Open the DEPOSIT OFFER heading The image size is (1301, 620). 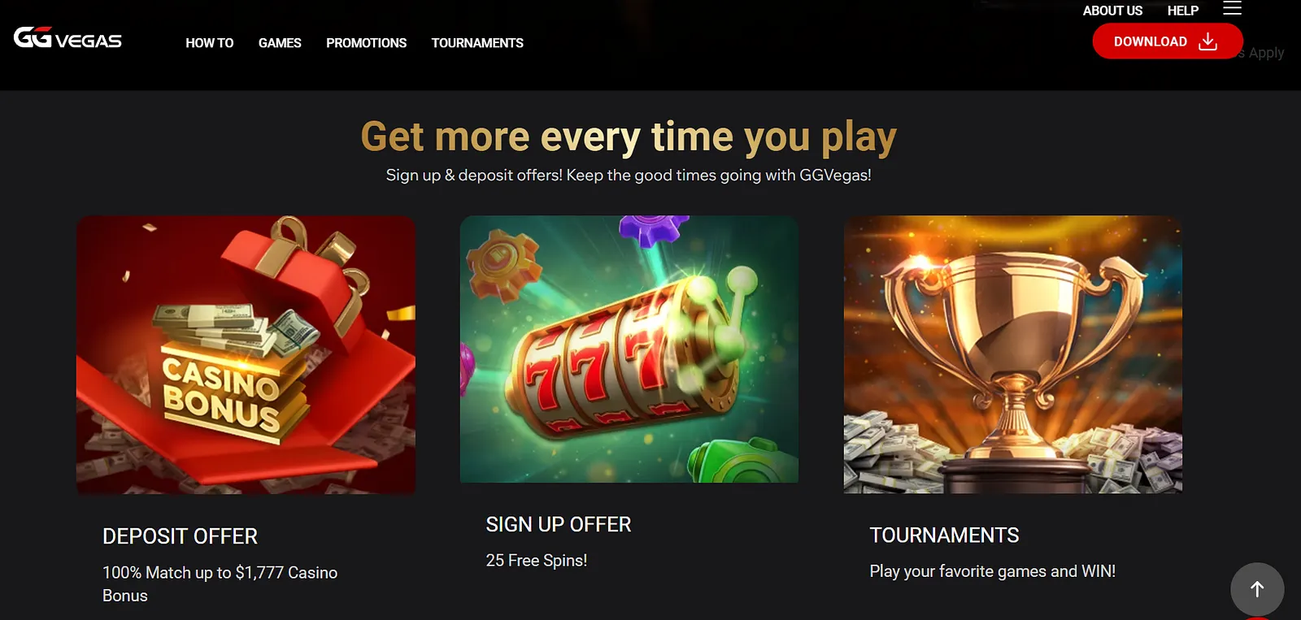click(x=180, y=536)
